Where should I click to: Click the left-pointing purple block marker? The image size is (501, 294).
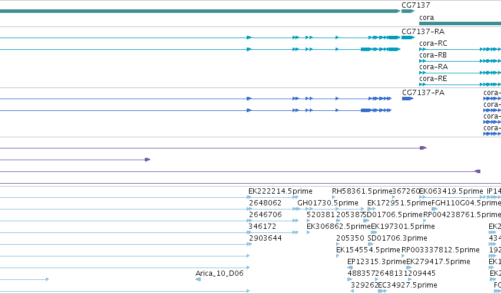coord(477,171)
